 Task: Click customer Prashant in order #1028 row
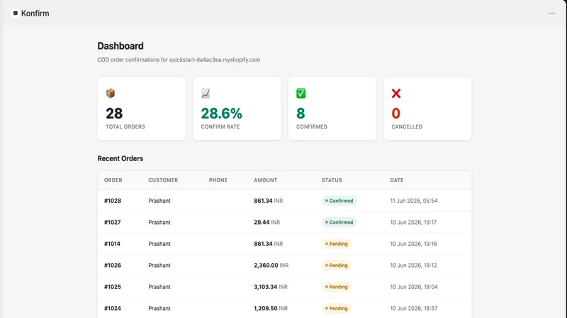click(159, 201)
